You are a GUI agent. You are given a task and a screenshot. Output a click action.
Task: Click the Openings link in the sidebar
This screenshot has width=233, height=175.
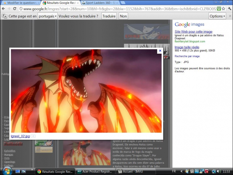tap(10, 162)
